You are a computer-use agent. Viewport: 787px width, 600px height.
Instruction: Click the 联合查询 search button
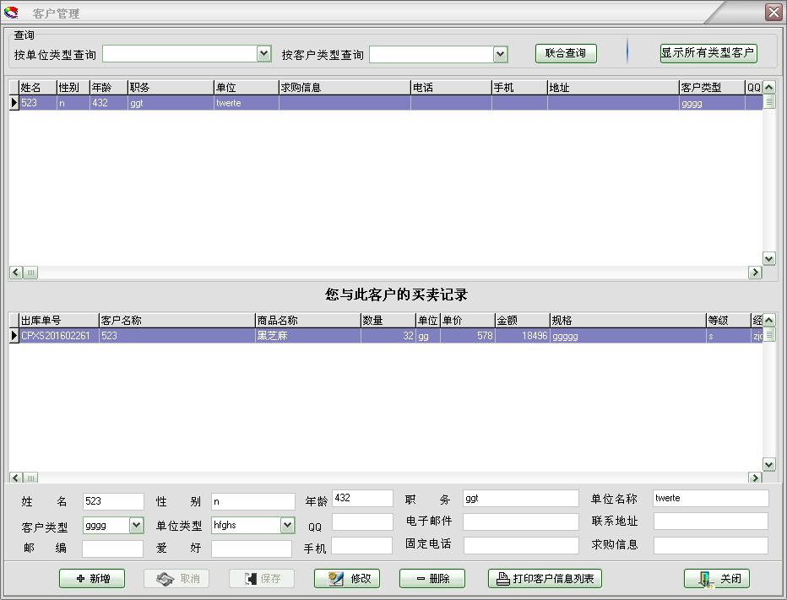click(566, 52)
